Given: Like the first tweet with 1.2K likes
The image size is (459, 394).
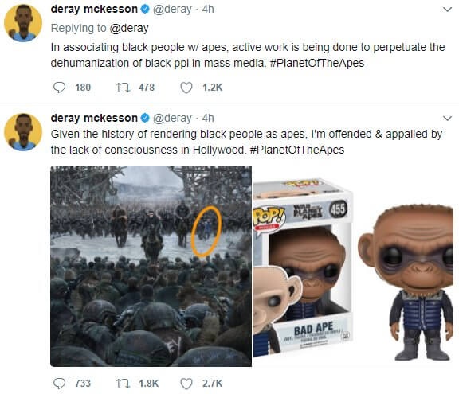Looking at the screenshot, I should 186,88.
